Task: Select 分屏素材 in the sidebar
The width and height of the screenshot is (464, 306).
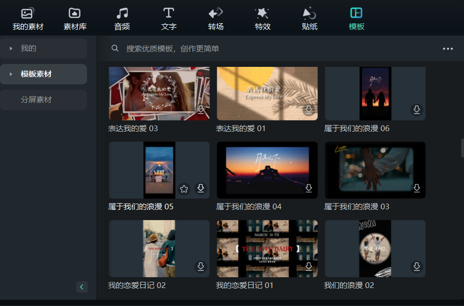Action: coord(37,100)
